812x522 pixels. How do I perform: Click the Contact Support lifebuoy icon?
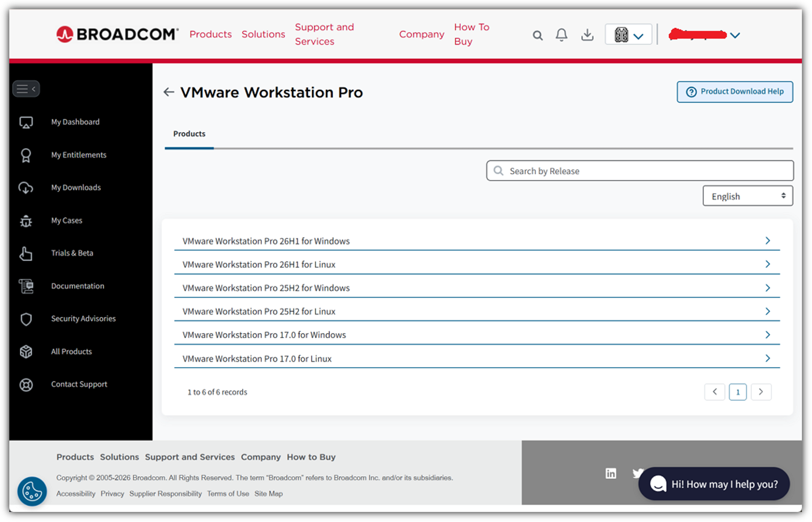26,385
